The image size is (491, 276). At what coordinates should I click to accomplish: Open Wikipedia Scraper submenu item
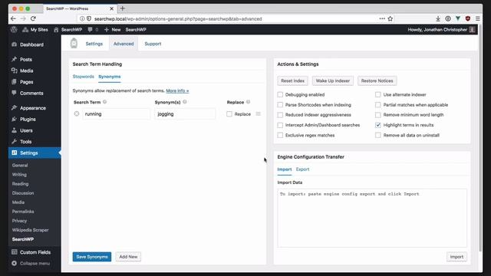click(x=30, y=230)
